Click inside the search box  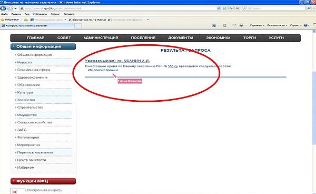coord(274,8)
